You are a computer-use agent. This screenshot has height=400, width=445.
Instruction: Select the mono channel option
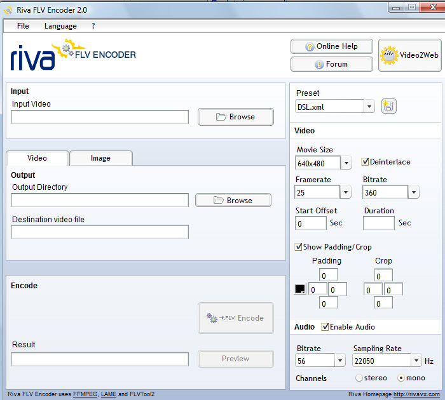pos(401,378)
